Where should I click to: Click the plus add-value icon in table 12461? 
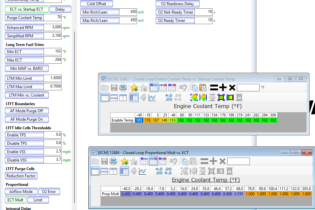click(223, 87)
